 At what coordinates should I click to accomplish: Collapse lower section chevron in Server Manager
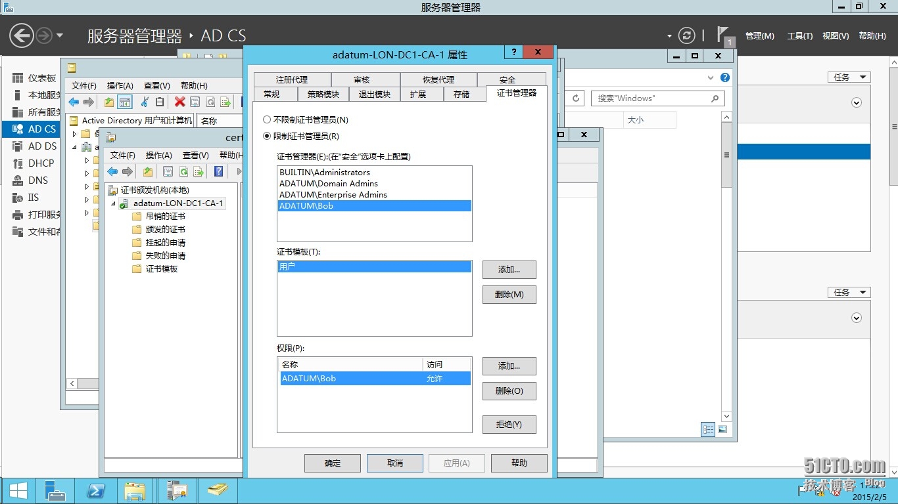click(856, 318)
